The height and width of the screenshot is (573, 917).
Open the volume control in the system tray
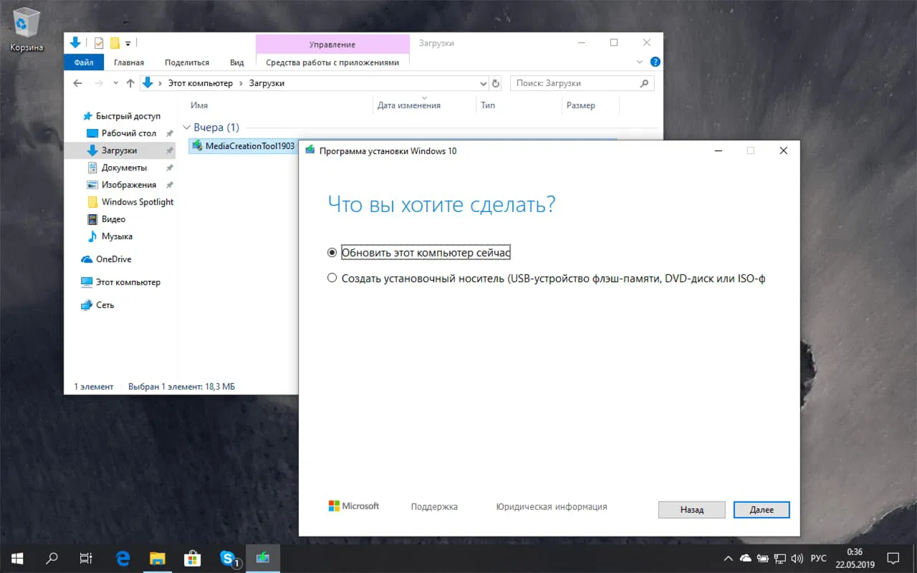[x=797, y=558]
